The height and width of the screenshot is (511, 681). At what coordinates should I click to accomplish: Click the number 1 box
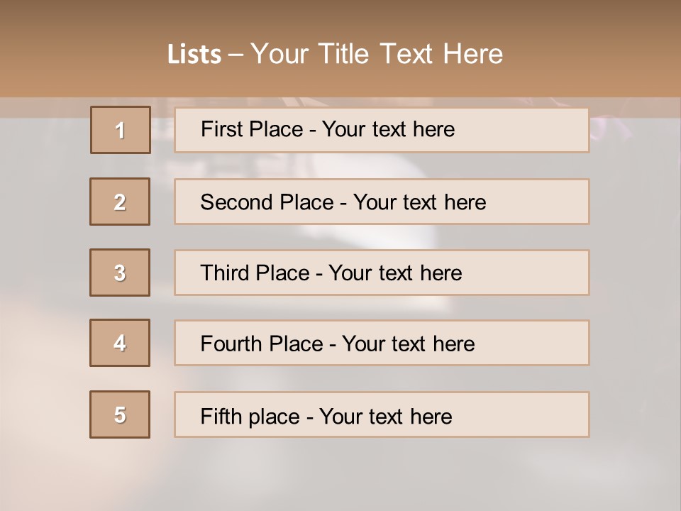click(x=121, y=130)
